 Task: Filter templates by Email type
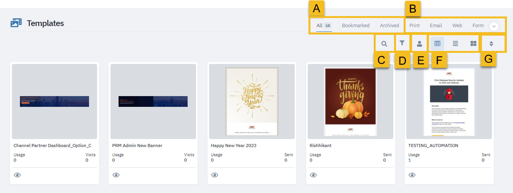(x=436, y=26)
